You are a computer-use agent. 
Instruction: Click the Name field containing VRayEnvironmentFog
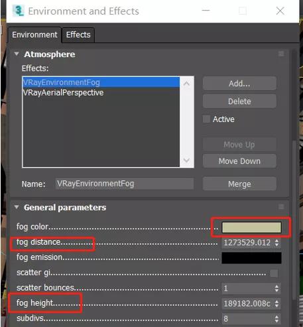(125, 184)
